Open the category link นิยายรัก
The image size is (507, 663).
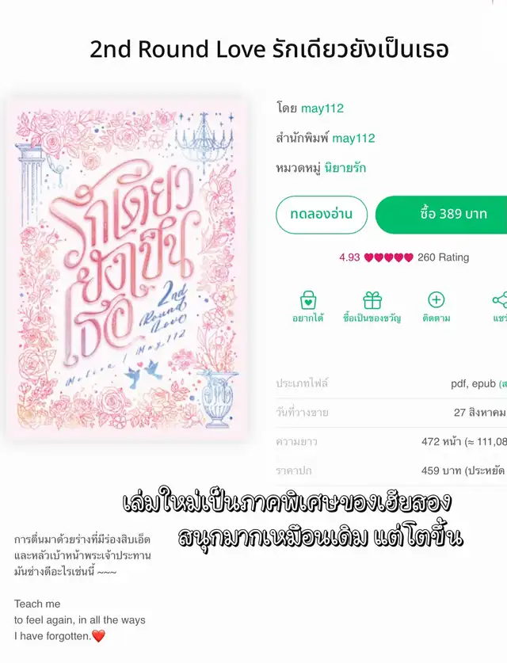(x=345, y=168)
